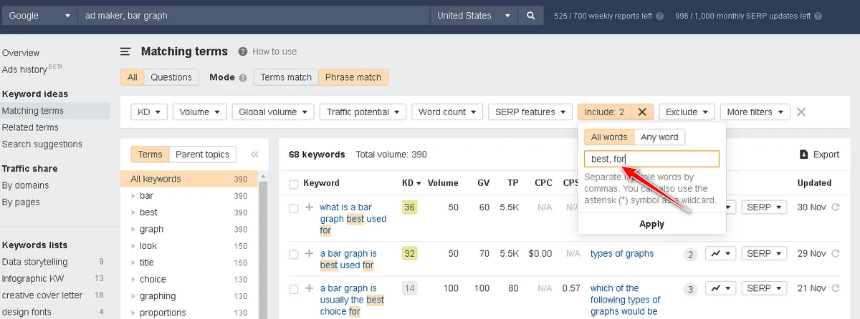Switch to the All tab
860x319 pixels.
tap(133, 77)
